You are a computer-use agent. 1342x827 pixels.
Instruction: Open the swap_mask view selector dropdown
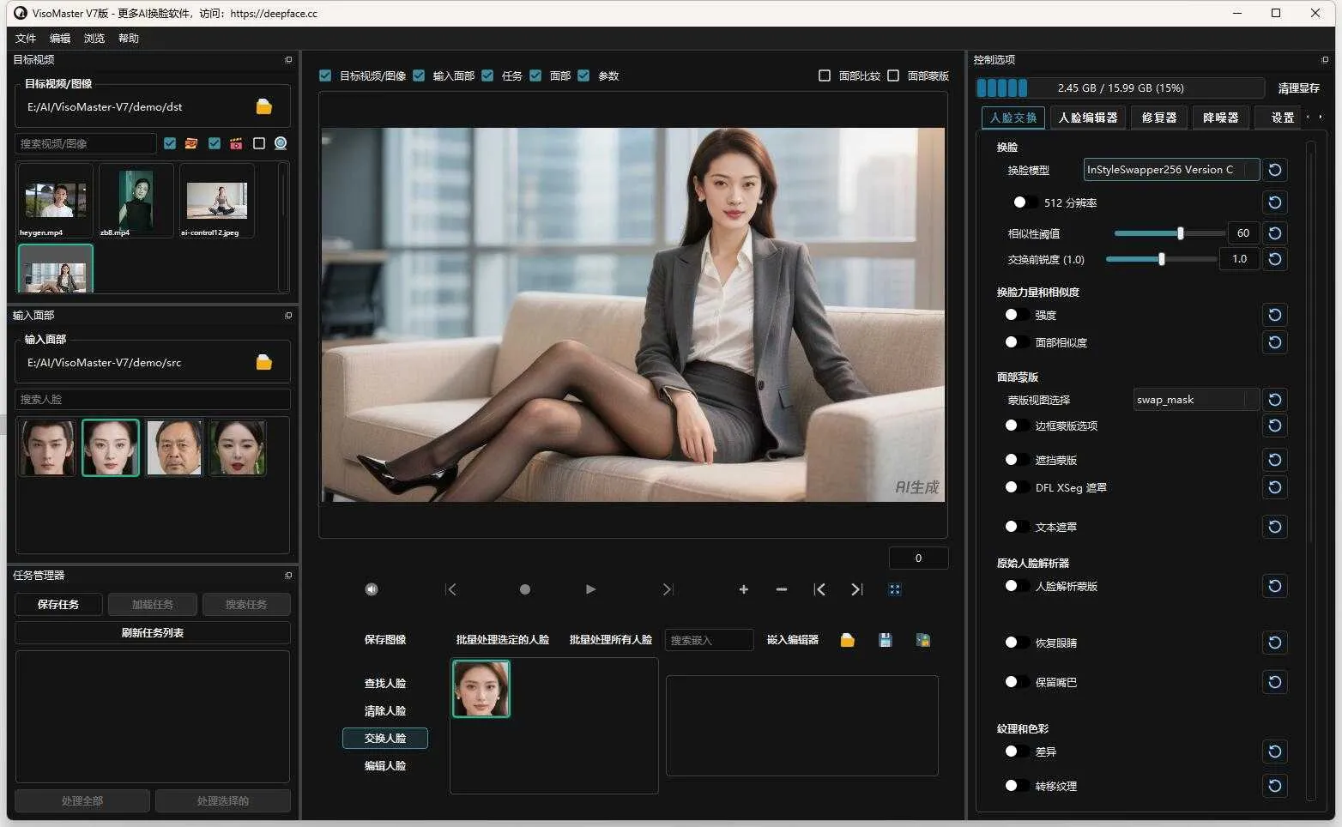pos(1195,399)
